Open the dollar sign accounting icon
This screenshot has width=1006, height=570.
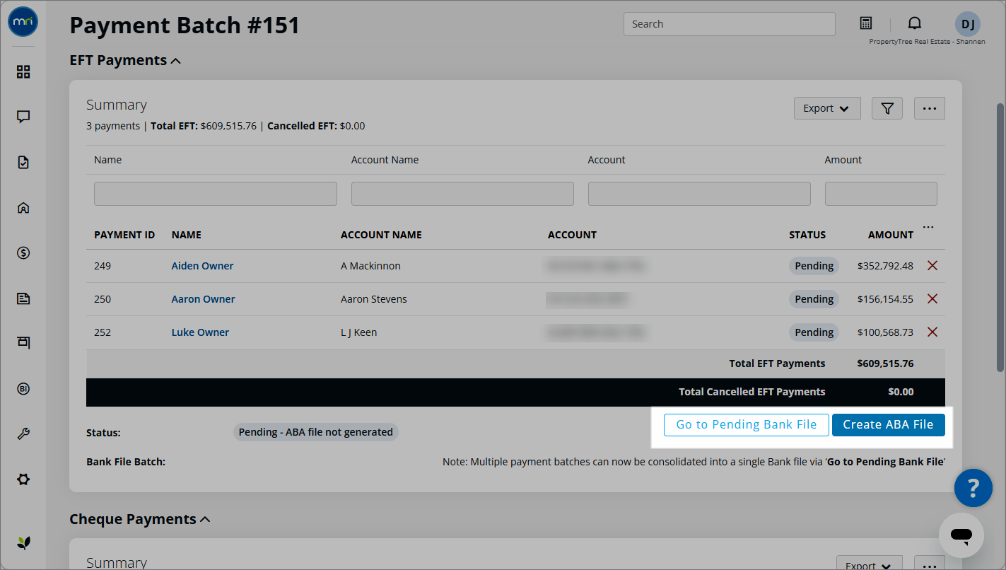point(23,253)
